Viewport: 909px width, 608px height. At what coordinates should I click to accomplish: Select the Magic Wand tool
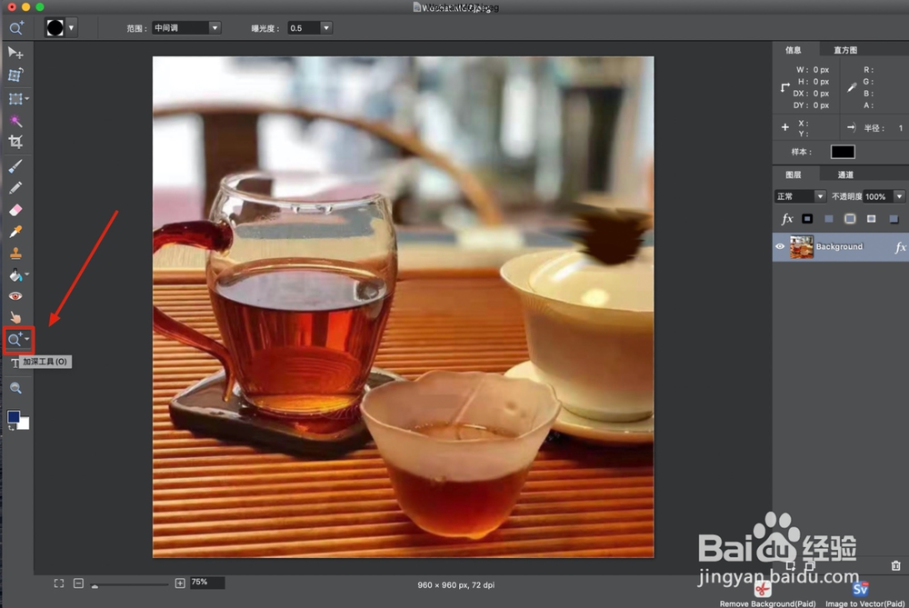click(x=15, y=121)
